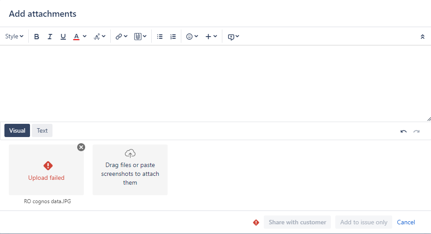
Task: Click the cloud upload icon
Action: point(130,153)
